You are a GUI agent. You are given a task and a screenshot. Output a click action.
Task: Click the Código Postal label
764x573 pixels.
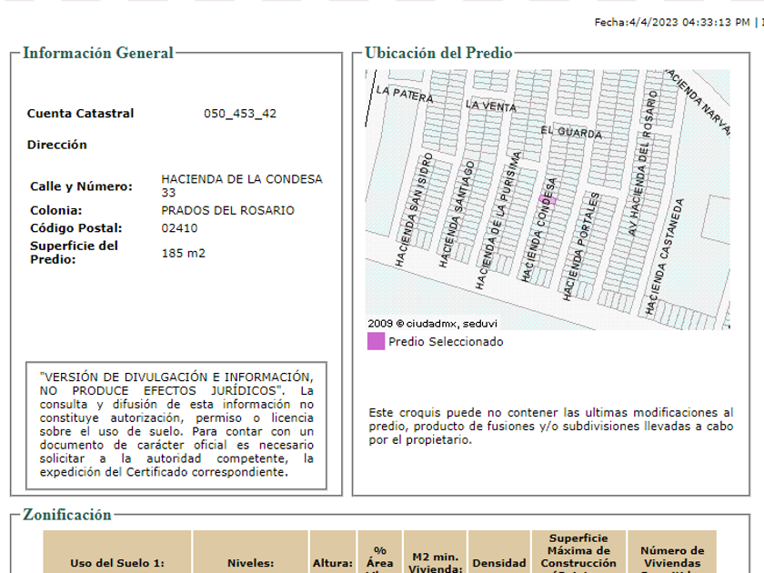pyautogui.click(x=76, y=228)
